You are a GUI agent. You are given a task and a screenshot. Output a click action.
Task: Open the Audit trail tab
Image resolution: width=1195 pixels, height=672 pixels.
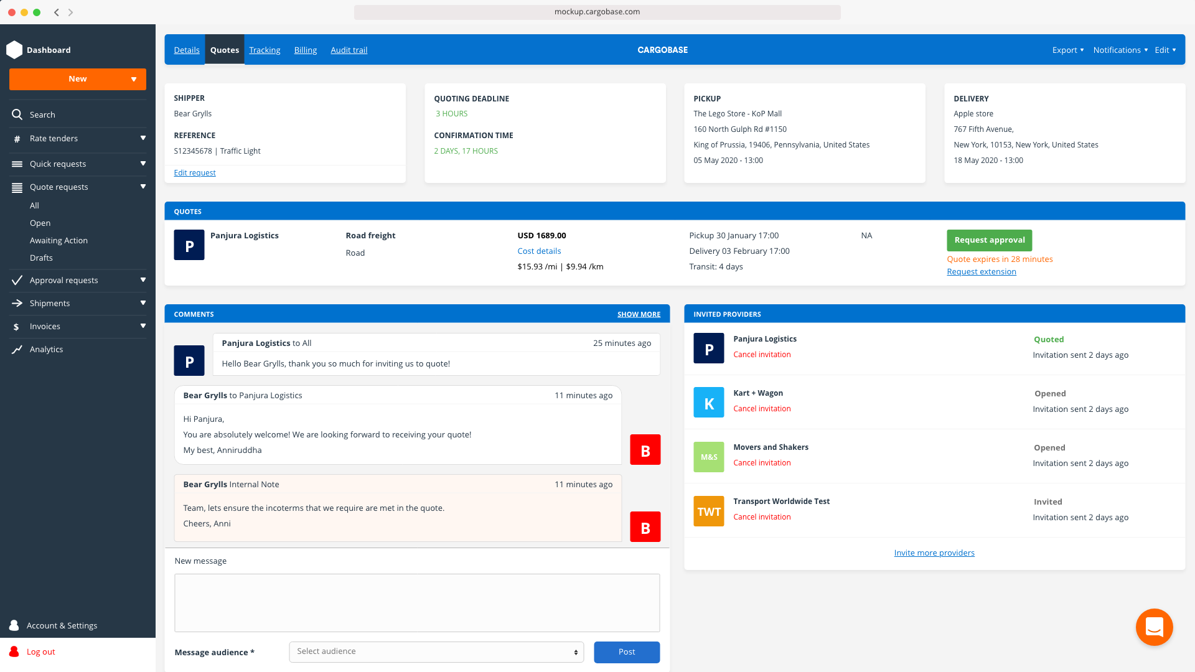pyautogui.click(x=349, y=50)
